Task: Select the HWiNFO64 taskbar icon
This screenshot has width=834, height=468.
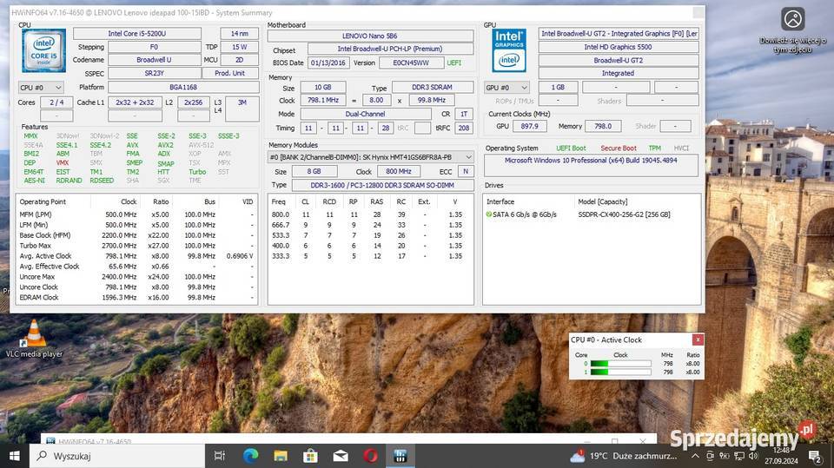Action: point(400,456)
